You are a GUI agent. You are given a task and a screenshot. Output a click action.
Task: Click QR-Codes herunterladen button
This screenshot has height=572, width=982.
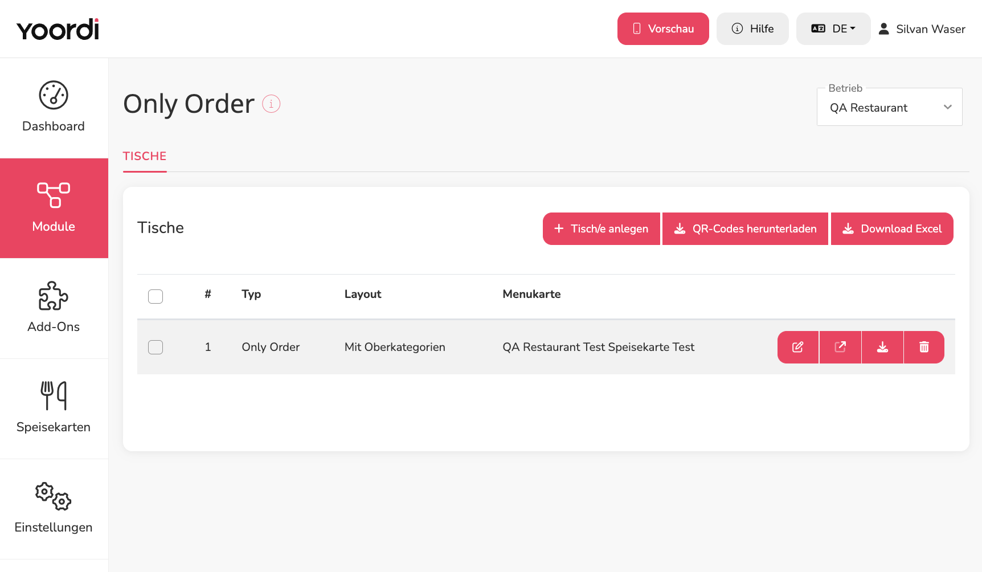[x=745, y=228]
